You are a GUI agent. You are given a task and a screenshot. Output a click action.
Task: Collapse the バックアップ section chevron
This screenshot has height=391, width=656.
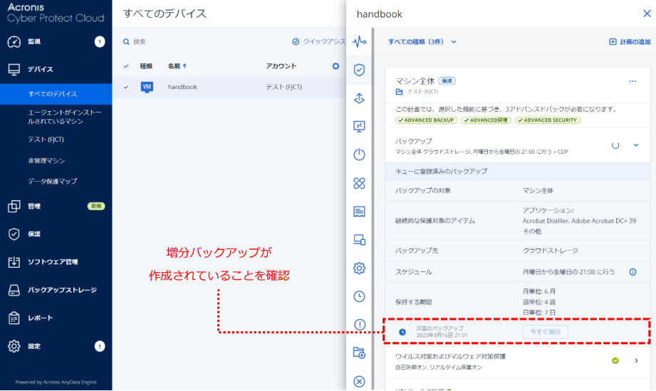636,145
